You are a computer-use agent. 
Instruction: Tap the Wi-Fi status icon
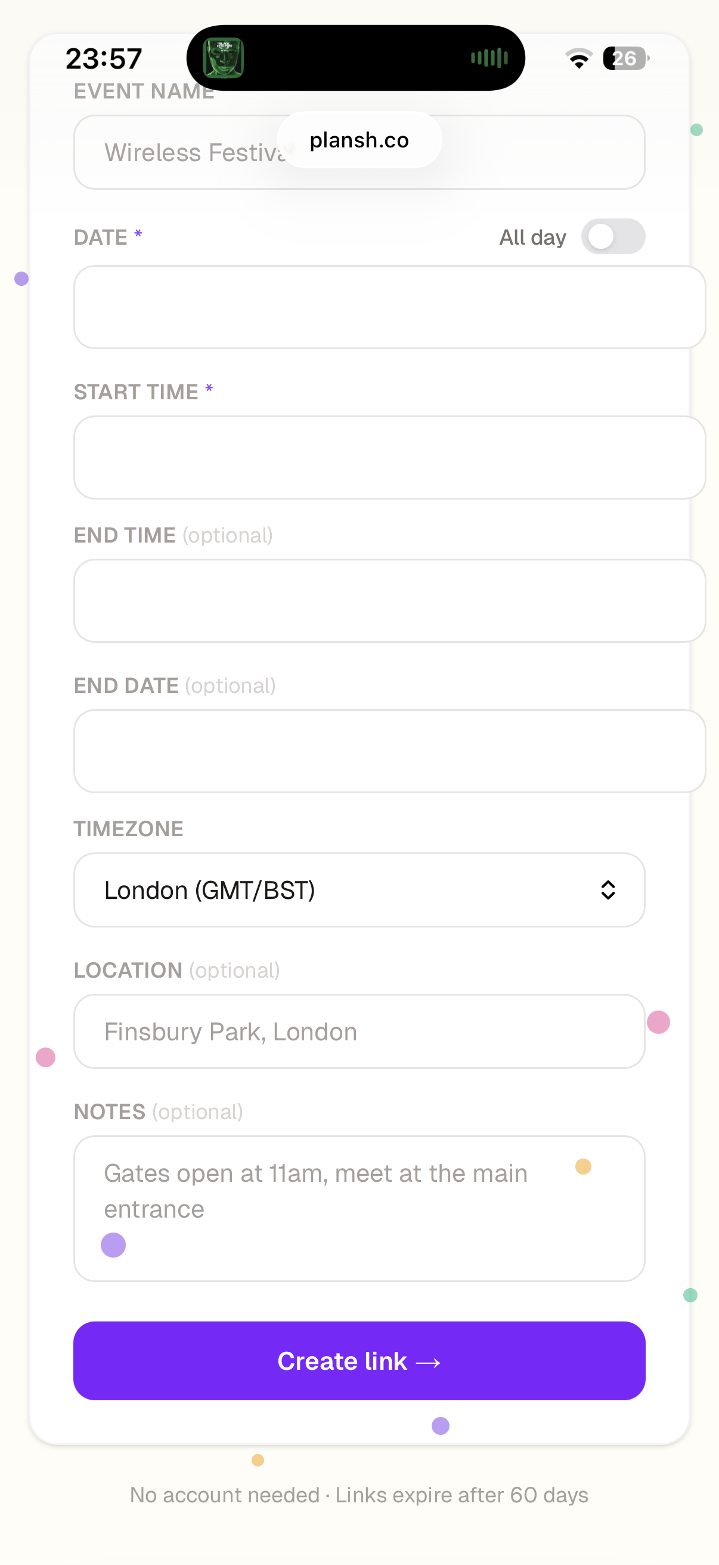click(x=579, y=58)
